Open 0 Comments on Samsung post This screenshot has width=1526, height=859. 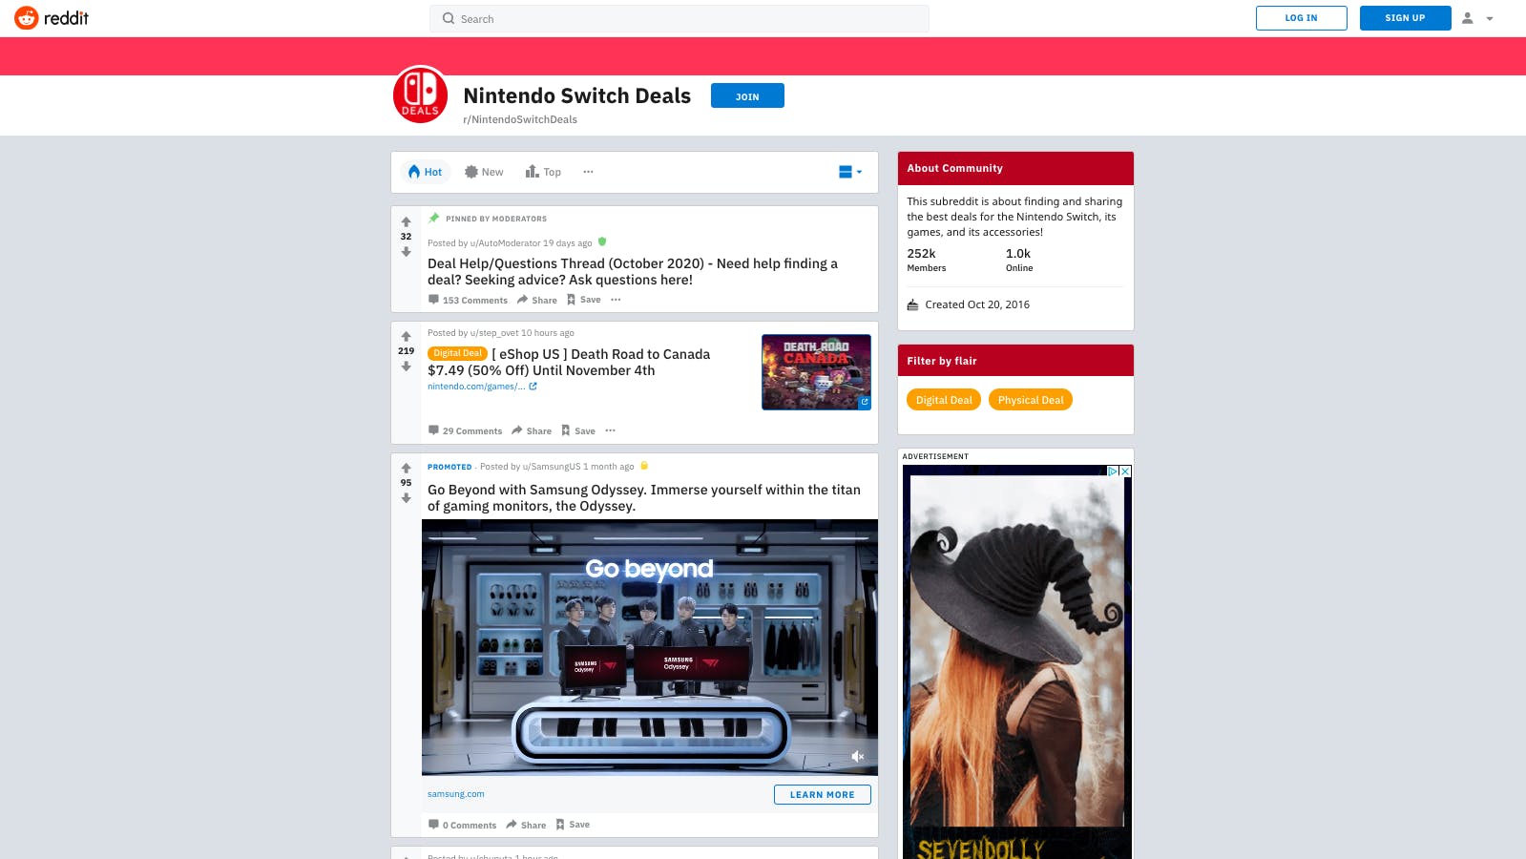click(x=462, y=825)
